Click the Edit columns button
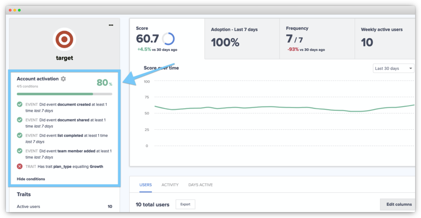The width and height of the screenshot is (421, 218). 399,204
